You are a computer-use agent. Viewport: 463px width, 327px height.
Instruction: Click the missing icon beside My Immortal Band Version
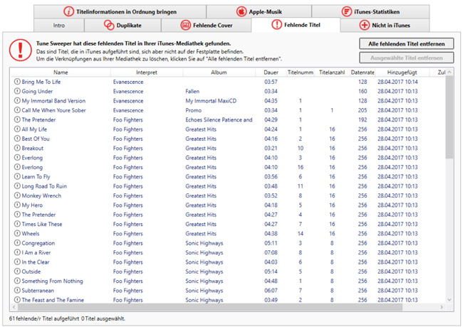17,100
